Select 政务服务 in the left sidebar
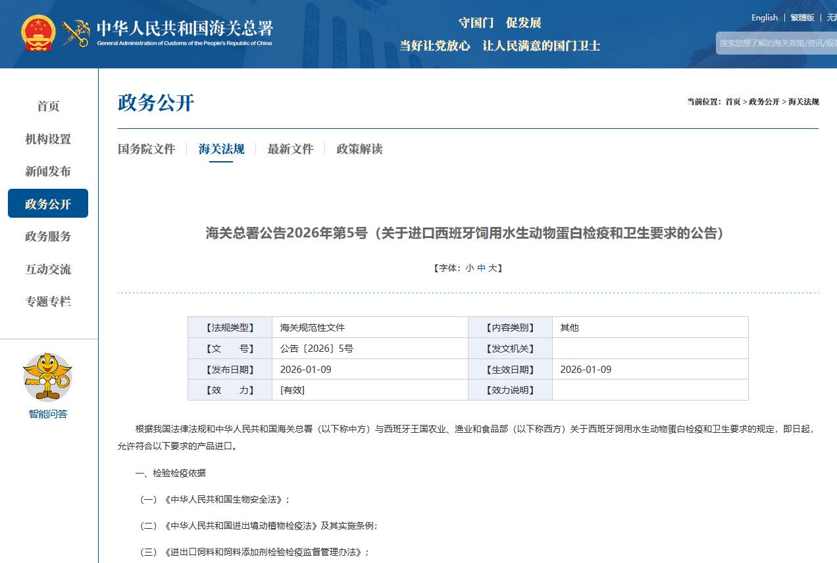This screenshot has width=837, height=563. [48, 236]
